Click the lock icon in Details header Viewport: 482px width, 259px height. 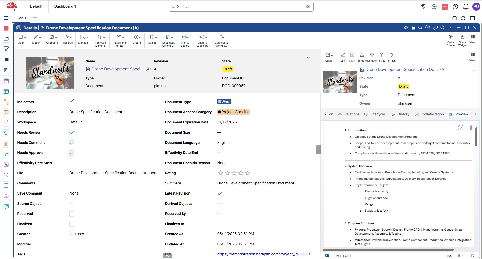413,28
